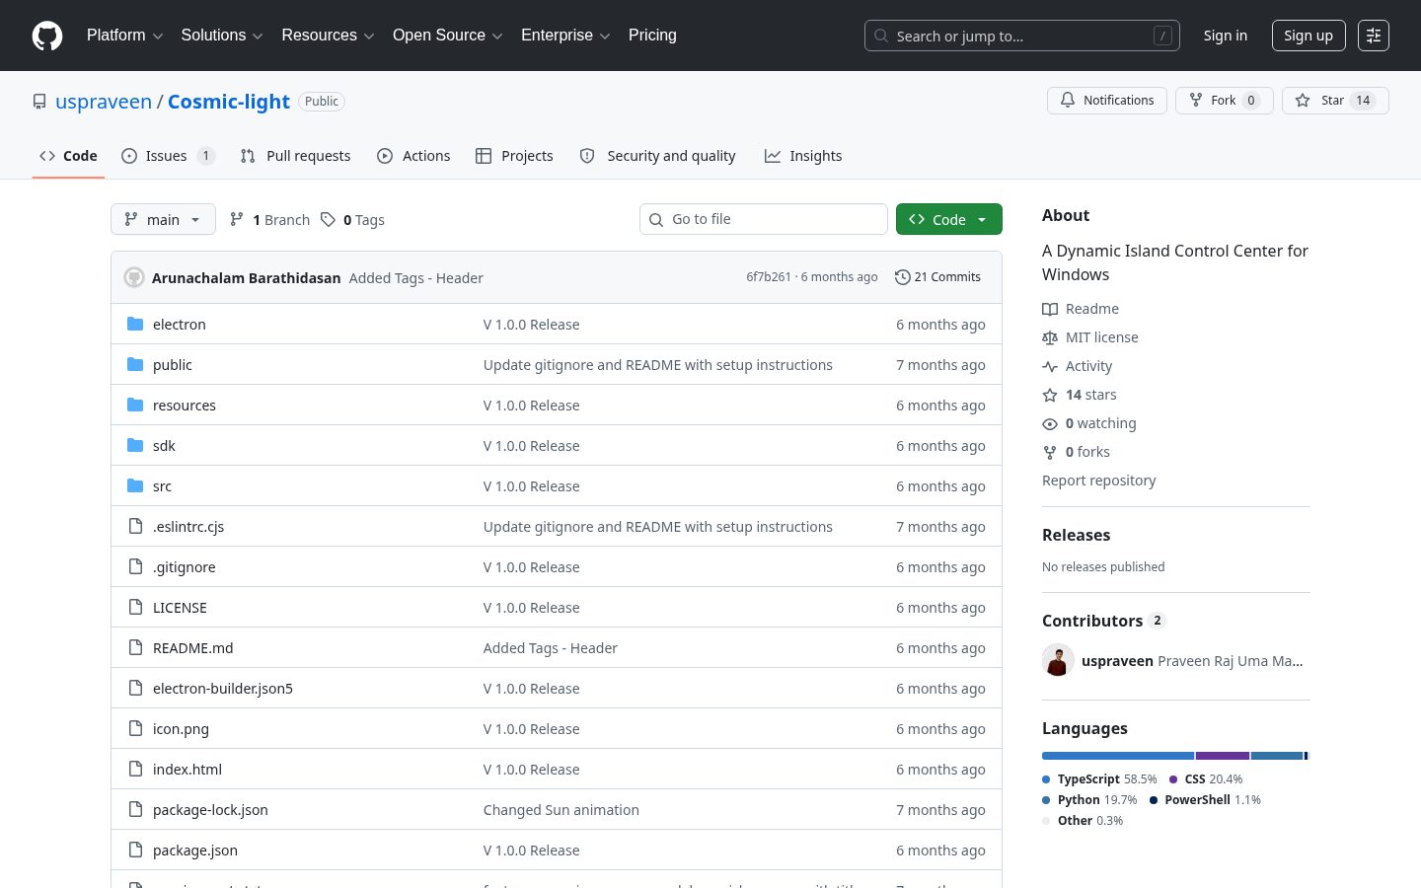
Task: Open 'Changed Sun animation' commit message
Action: click(x=561, y=810)
